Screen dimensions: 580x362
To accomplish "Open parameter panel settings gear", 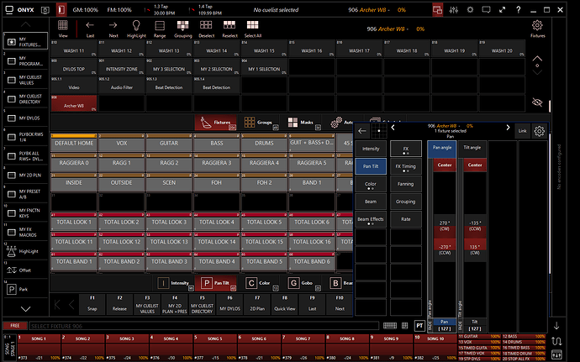I will (539, 131).
